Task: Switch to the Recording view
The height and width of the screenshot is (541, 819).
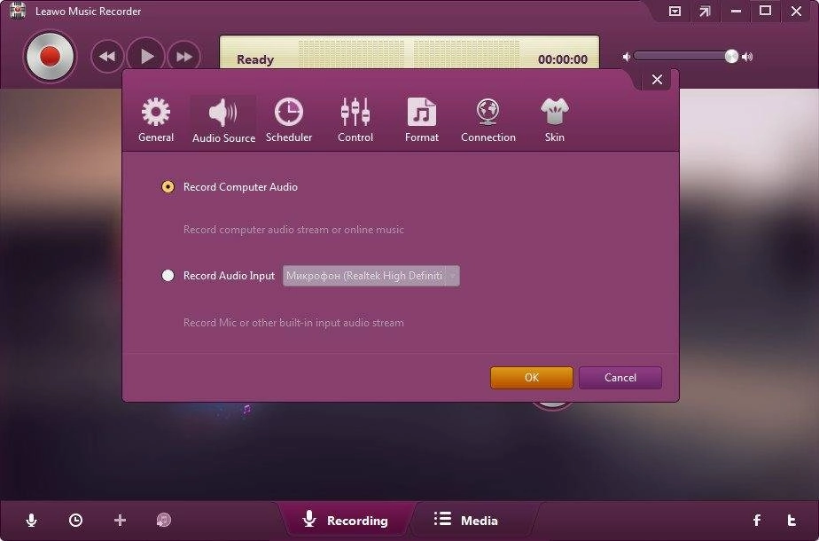Action: click(x=346, y=520)
